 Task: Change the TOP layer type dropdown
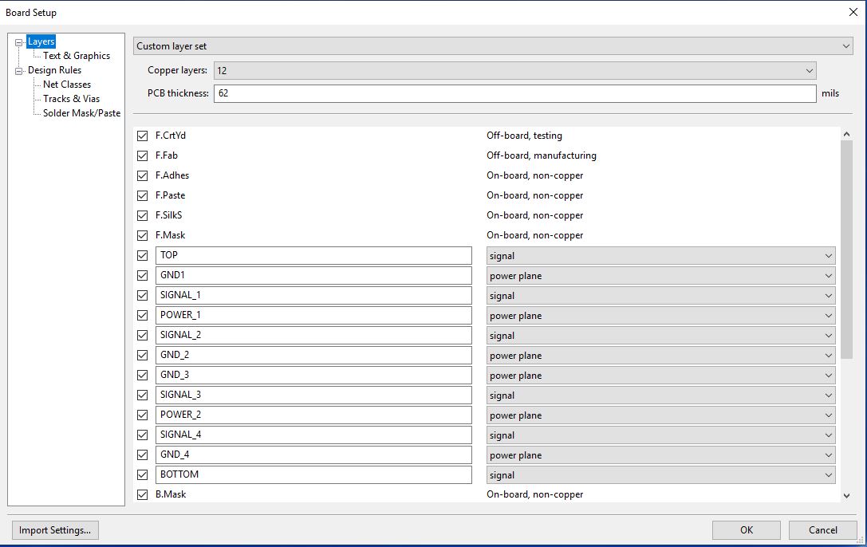click(x=660, y=256)
